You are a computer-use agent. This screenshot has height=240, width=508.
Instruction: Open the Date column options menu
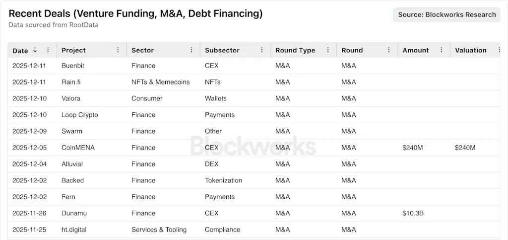coord(48,50)
